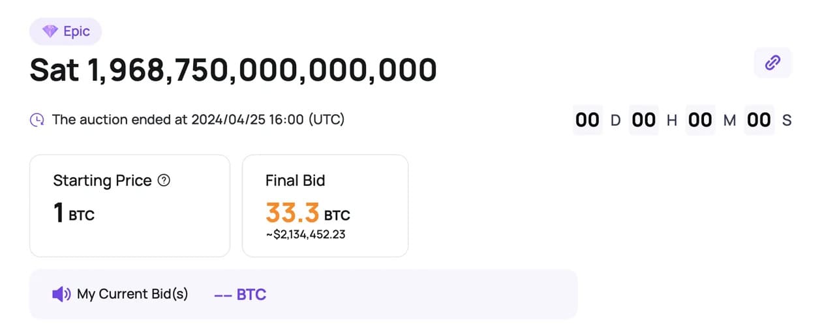
Task: Click the ~$2,134,452.23 dollar value
Action: pos(305,235)
